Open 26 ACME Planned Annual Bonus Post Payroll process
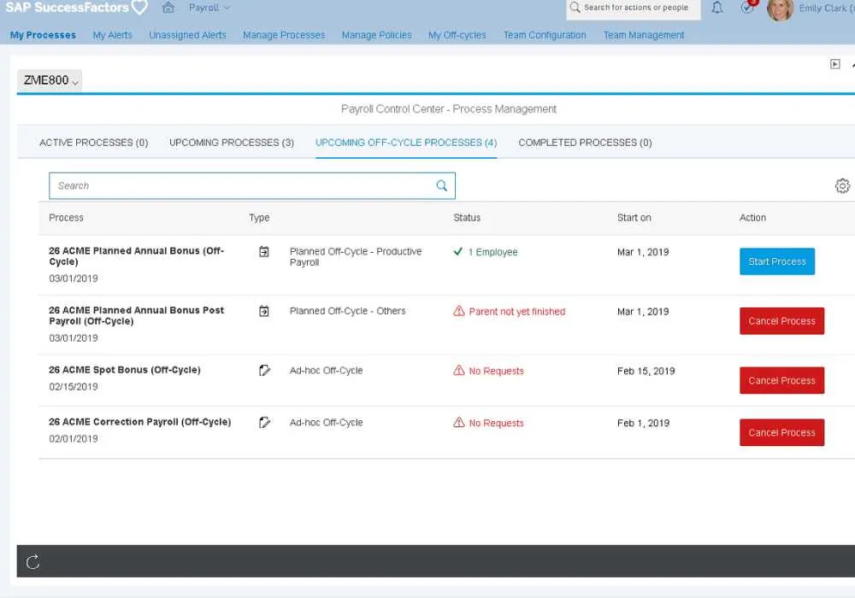Screen dimensions: 855x598 (136, 315)
